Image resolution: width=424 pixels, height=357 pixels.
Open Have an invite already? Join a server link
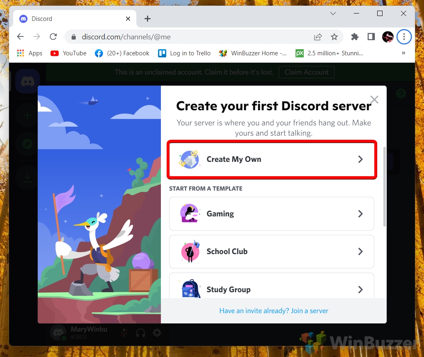[274, 311]
